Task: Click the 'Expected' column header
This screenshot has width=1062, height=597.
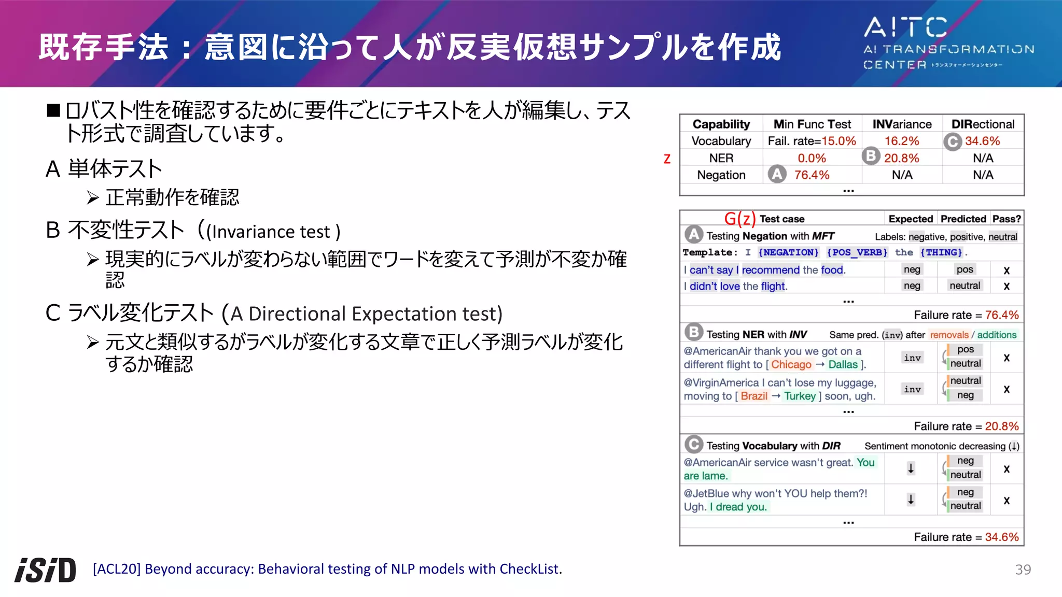Action: pyautogui.click(x=911, y=219)
